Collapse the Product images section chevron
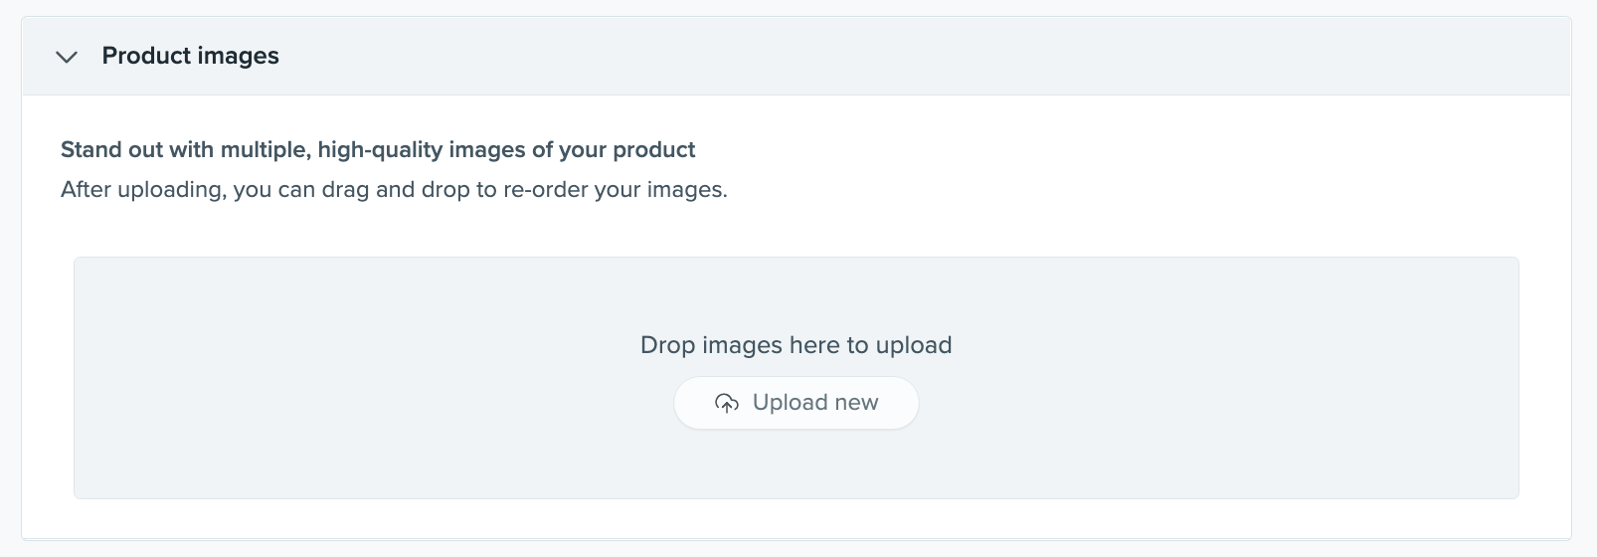The height and width of the screenshot is (557, 1597). click(x=67, y=57)
